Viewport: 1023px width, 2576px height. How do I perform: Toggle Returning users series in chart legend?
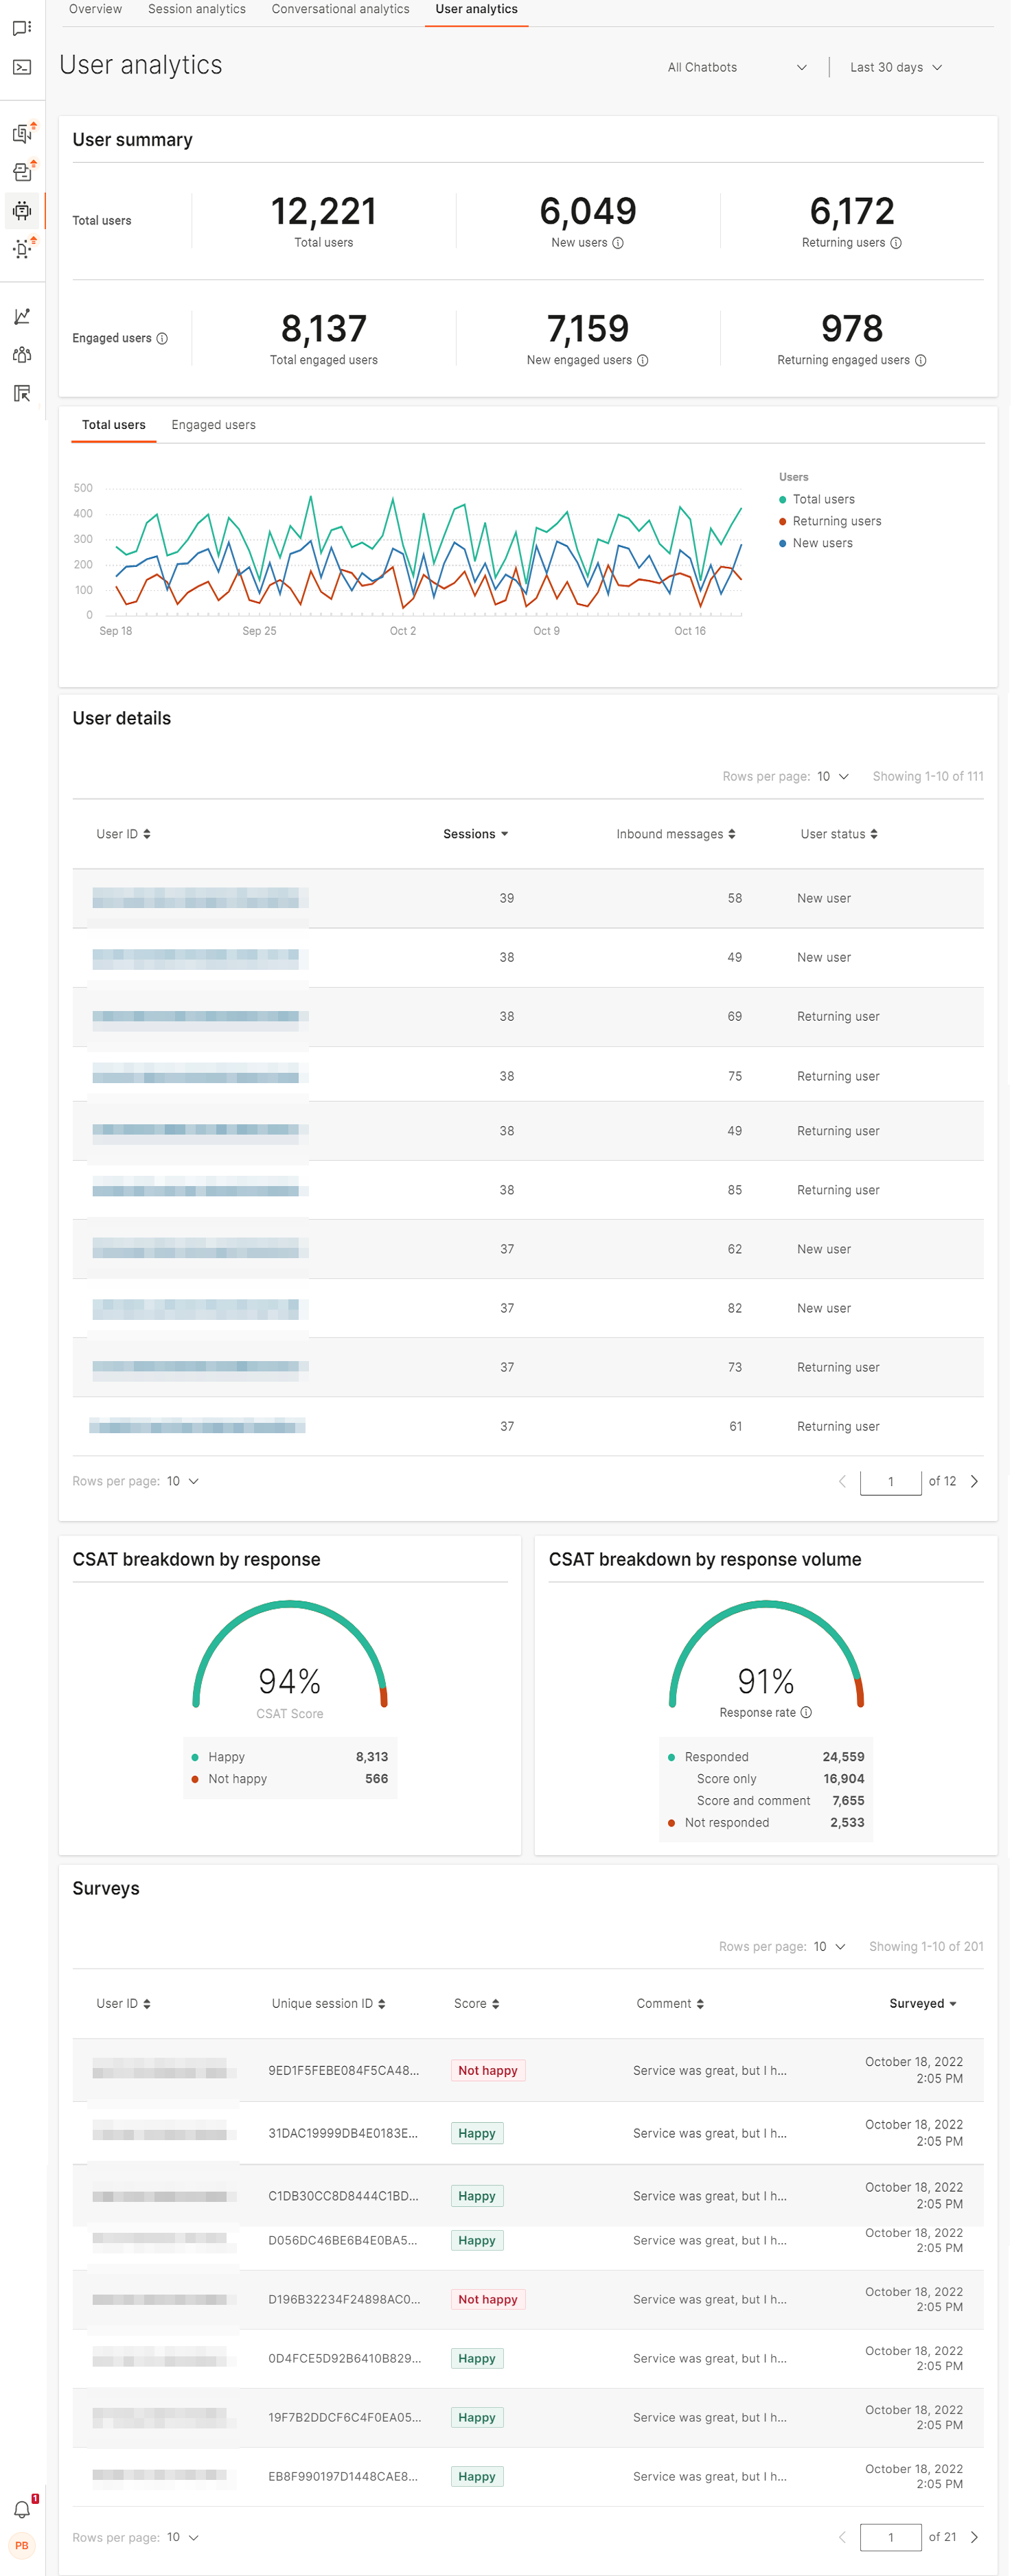pyautogui.click(x=836, y=521)
